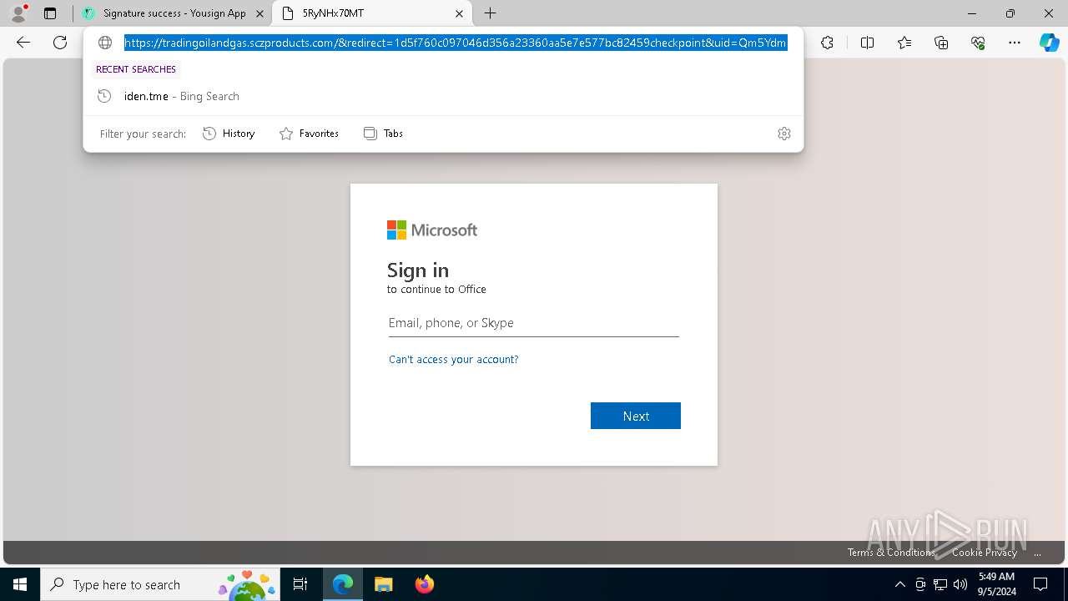The image size is (1068, 601).
Task: Click the browser profile avatar icon
Action: click(18, 13)
